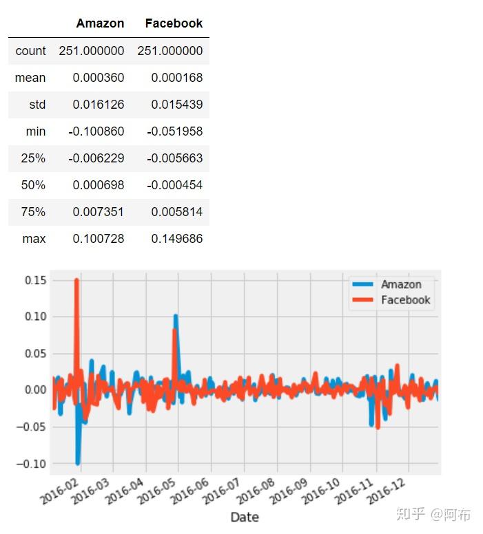Click Facebook 25% value -0.005663
483x534 pixels.
coord(174,158)
